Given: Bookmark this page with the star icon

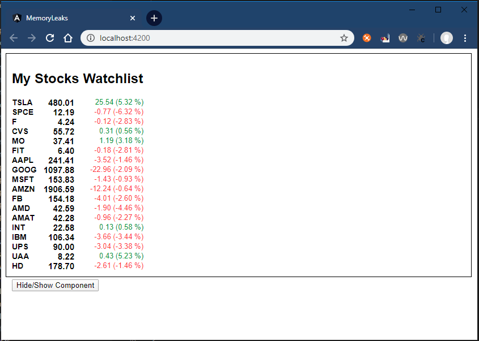Looking at the screenshot, I should click(344, 38).
